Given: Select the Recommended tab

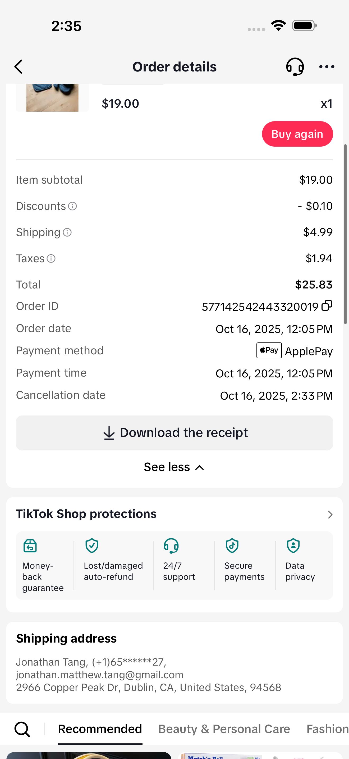Looking at the screenshot, I should click(100, 729).
